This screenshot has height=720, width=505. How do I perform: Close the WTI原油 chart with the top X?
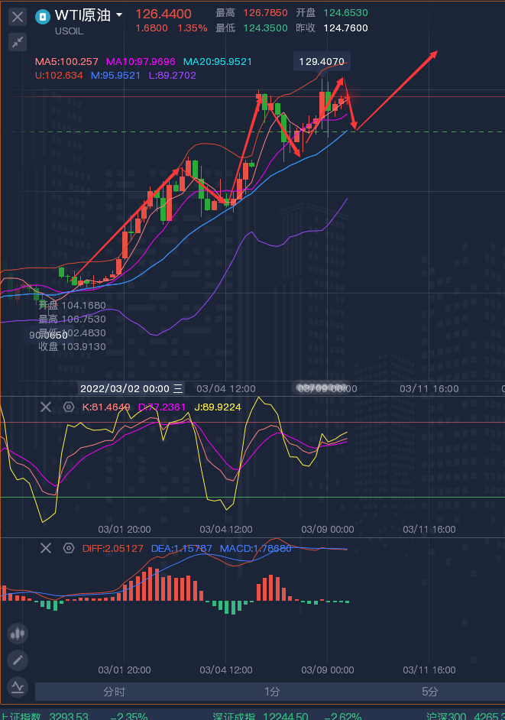[x=18, y=16]
